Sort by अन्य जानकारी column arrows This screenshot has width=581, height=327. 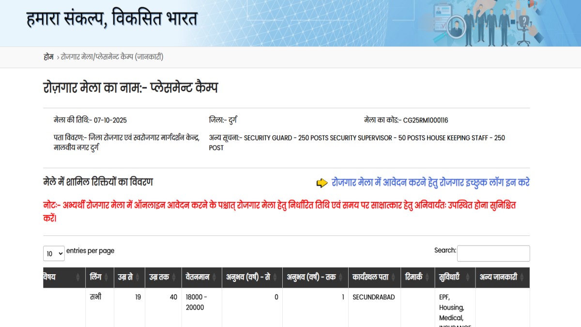pos(524,278)
